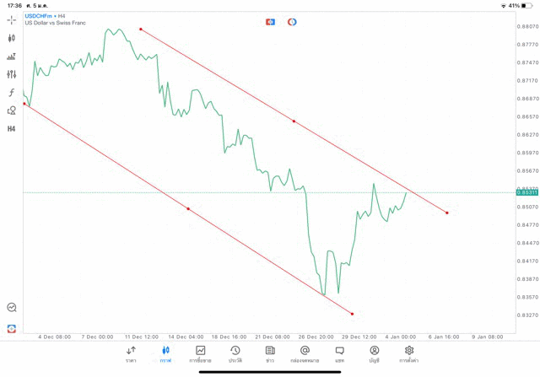Open the การตั้งค่า (settings) tab

tap(409, 353)
